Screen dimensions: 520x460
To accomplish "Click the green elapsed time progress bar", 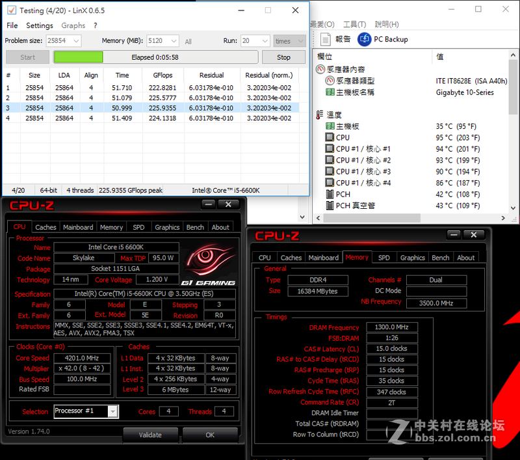I will click(x=78, y=57).
